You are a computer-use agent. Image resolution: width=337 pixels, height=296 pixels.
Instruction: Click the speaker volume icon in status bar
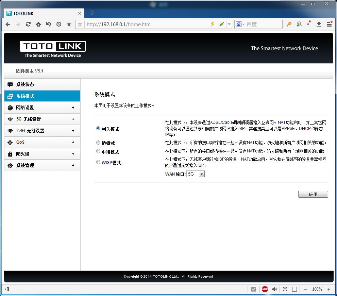point(274,289)
